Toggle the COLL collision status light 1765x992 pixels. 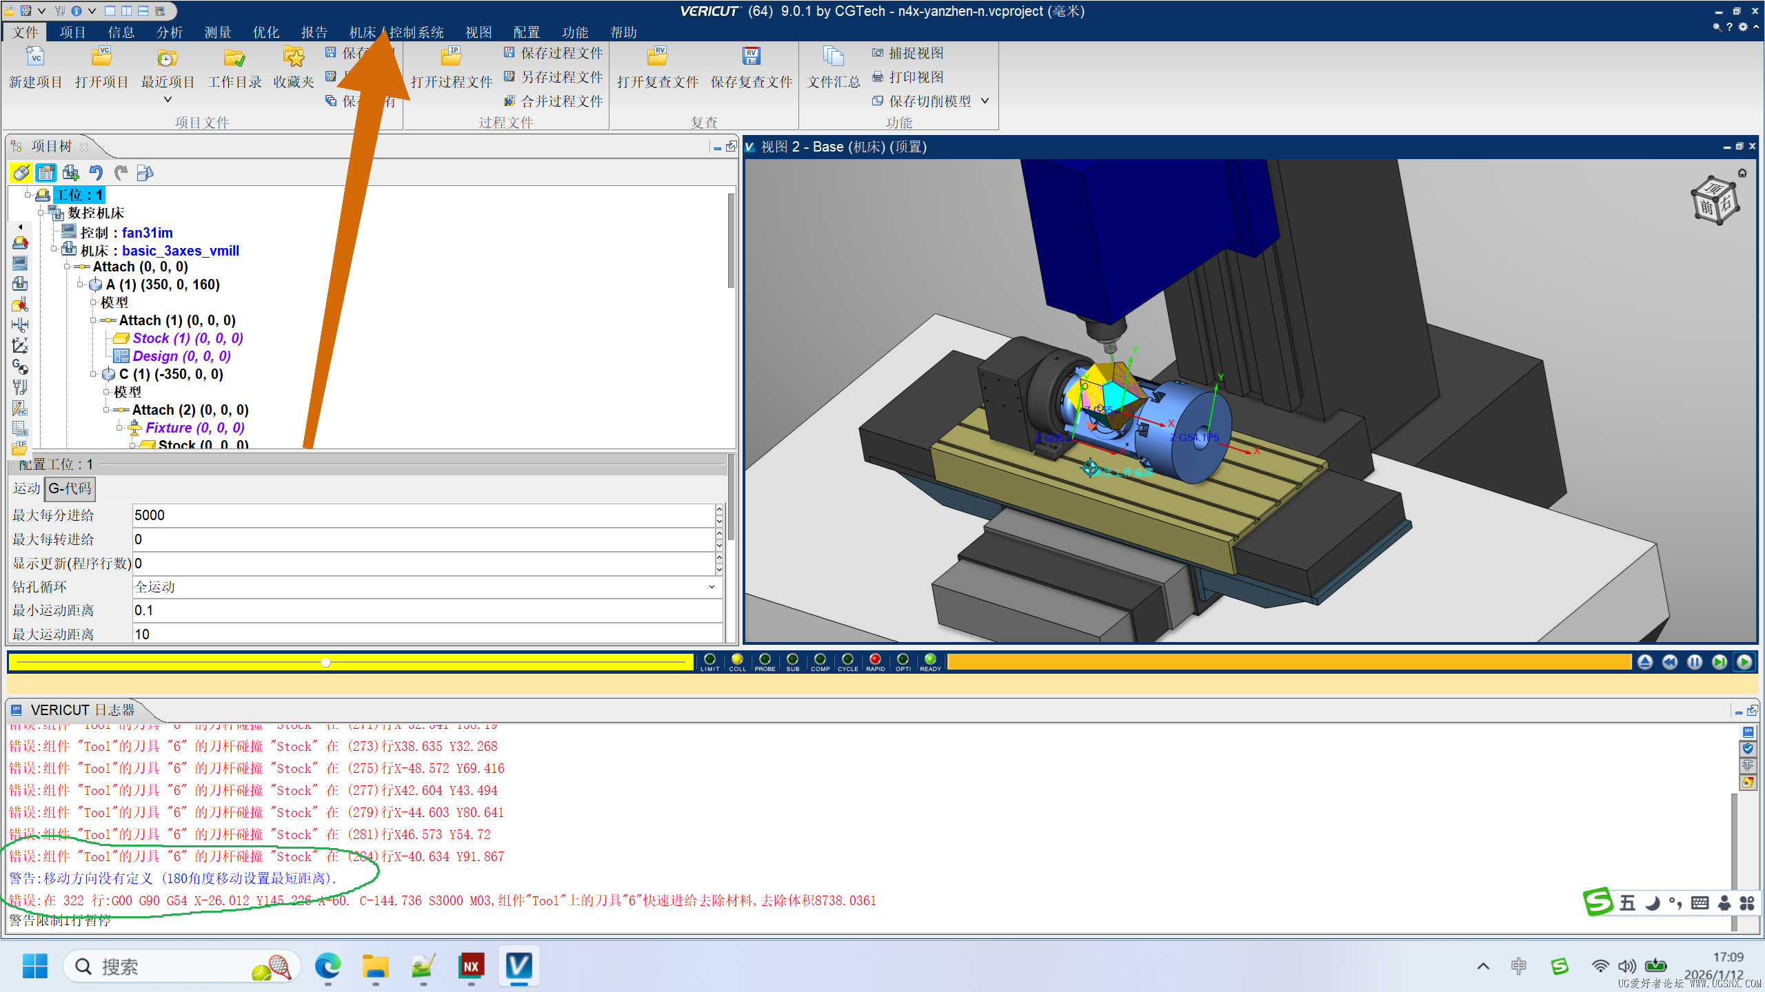[x=737, y=659]
